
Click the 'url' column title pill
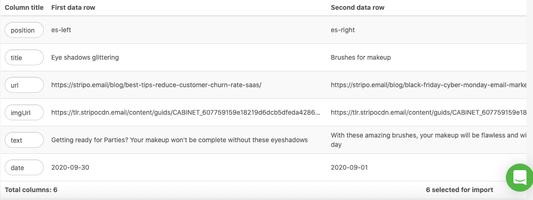pyautogui.click(x=24, y=85)
